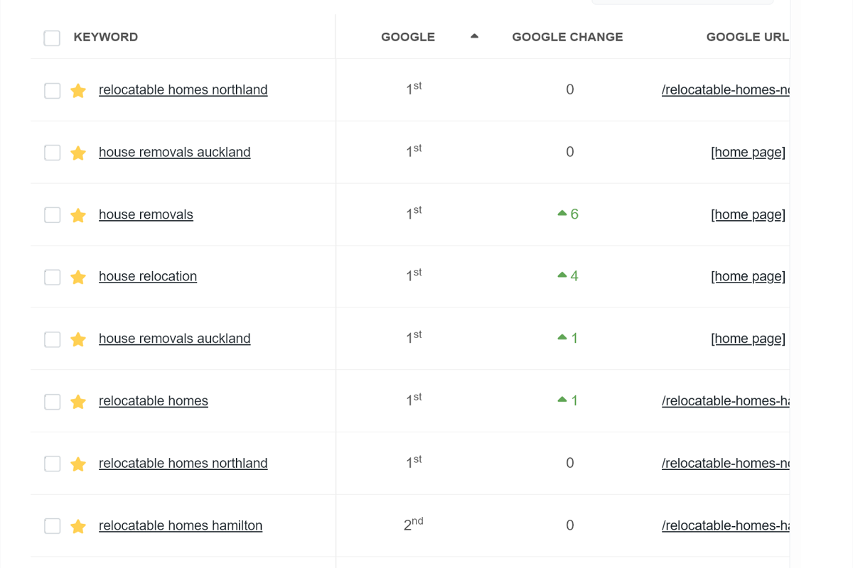Open the Google URL for relocatable homes hamilton

click(x=725, y=525)
